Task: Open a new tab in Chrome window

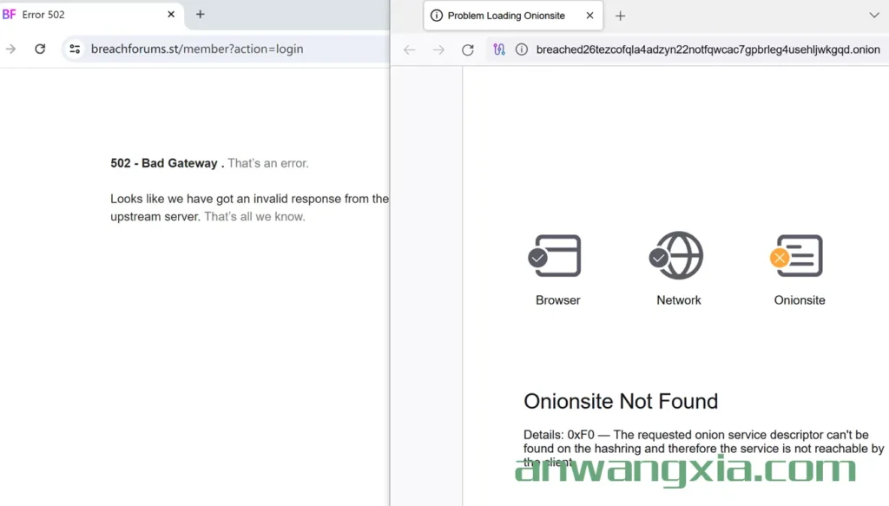Action: point(201,15)
